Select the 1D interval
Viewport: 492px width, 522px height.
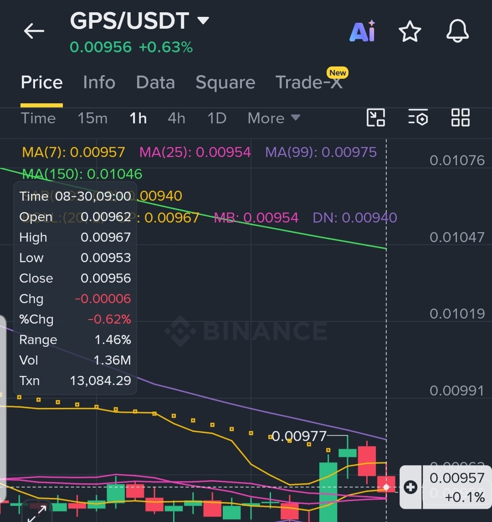217,118
